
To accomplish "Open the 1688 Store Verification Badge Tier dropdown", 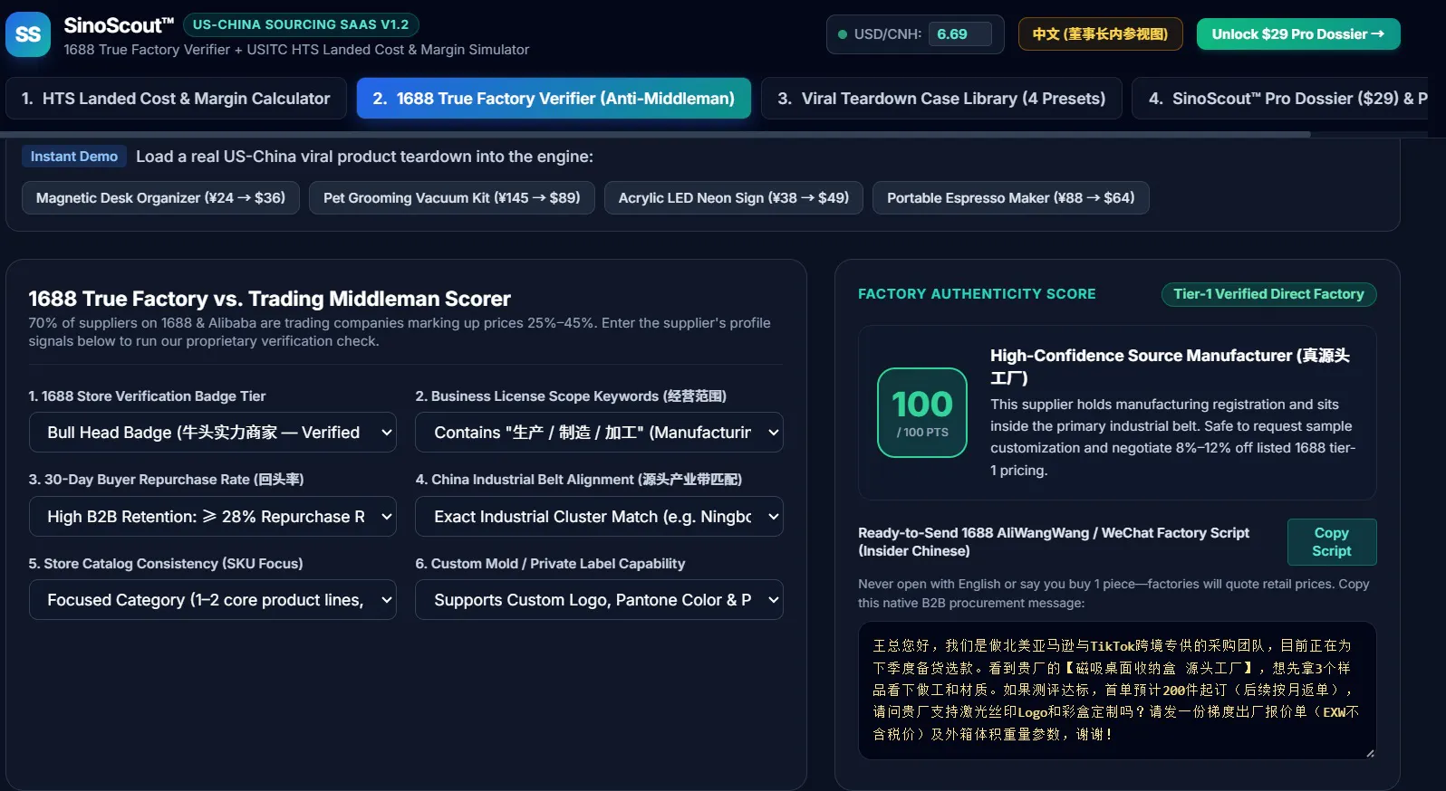I will click(x=213, y=433).
